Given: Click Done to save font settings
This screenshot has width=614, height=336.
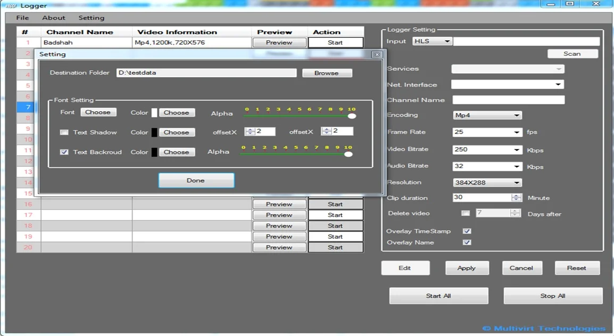Looking at the screenshot, I should [x=196, y=180].
